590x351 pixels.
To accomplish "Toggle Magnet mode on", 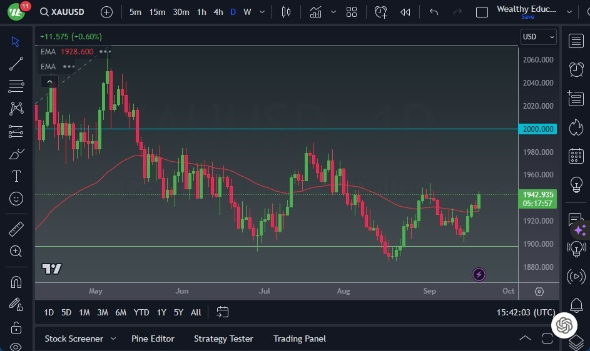I will [16, 282].
